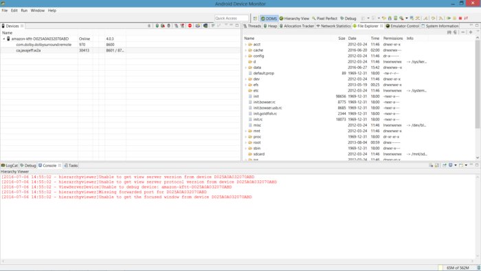Click the red stop square in main toolbar
Image resolution: width=481 pixels, height=271 pixels.
click(x=460, y=19)
